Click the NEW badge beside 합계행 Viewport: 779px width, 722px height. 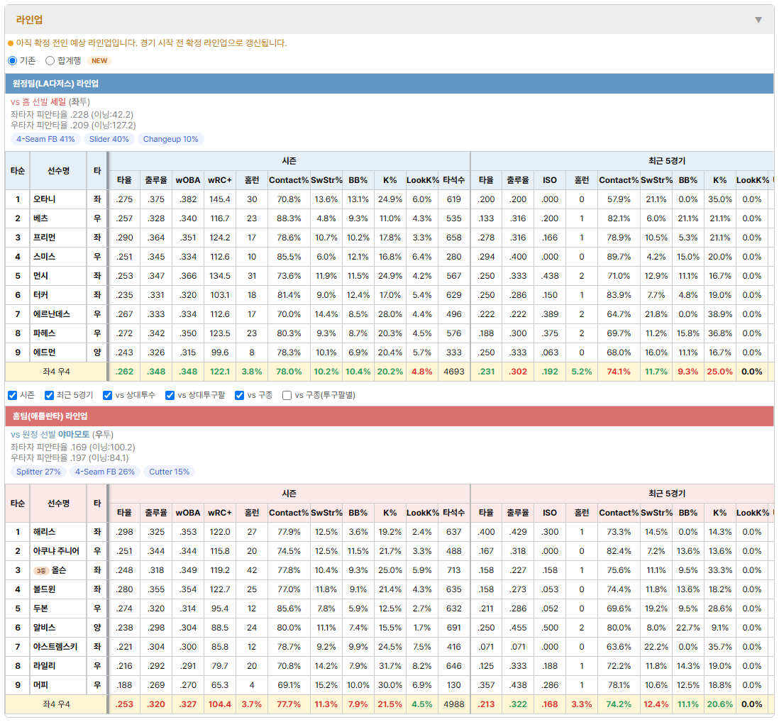(x=99, y=60)
